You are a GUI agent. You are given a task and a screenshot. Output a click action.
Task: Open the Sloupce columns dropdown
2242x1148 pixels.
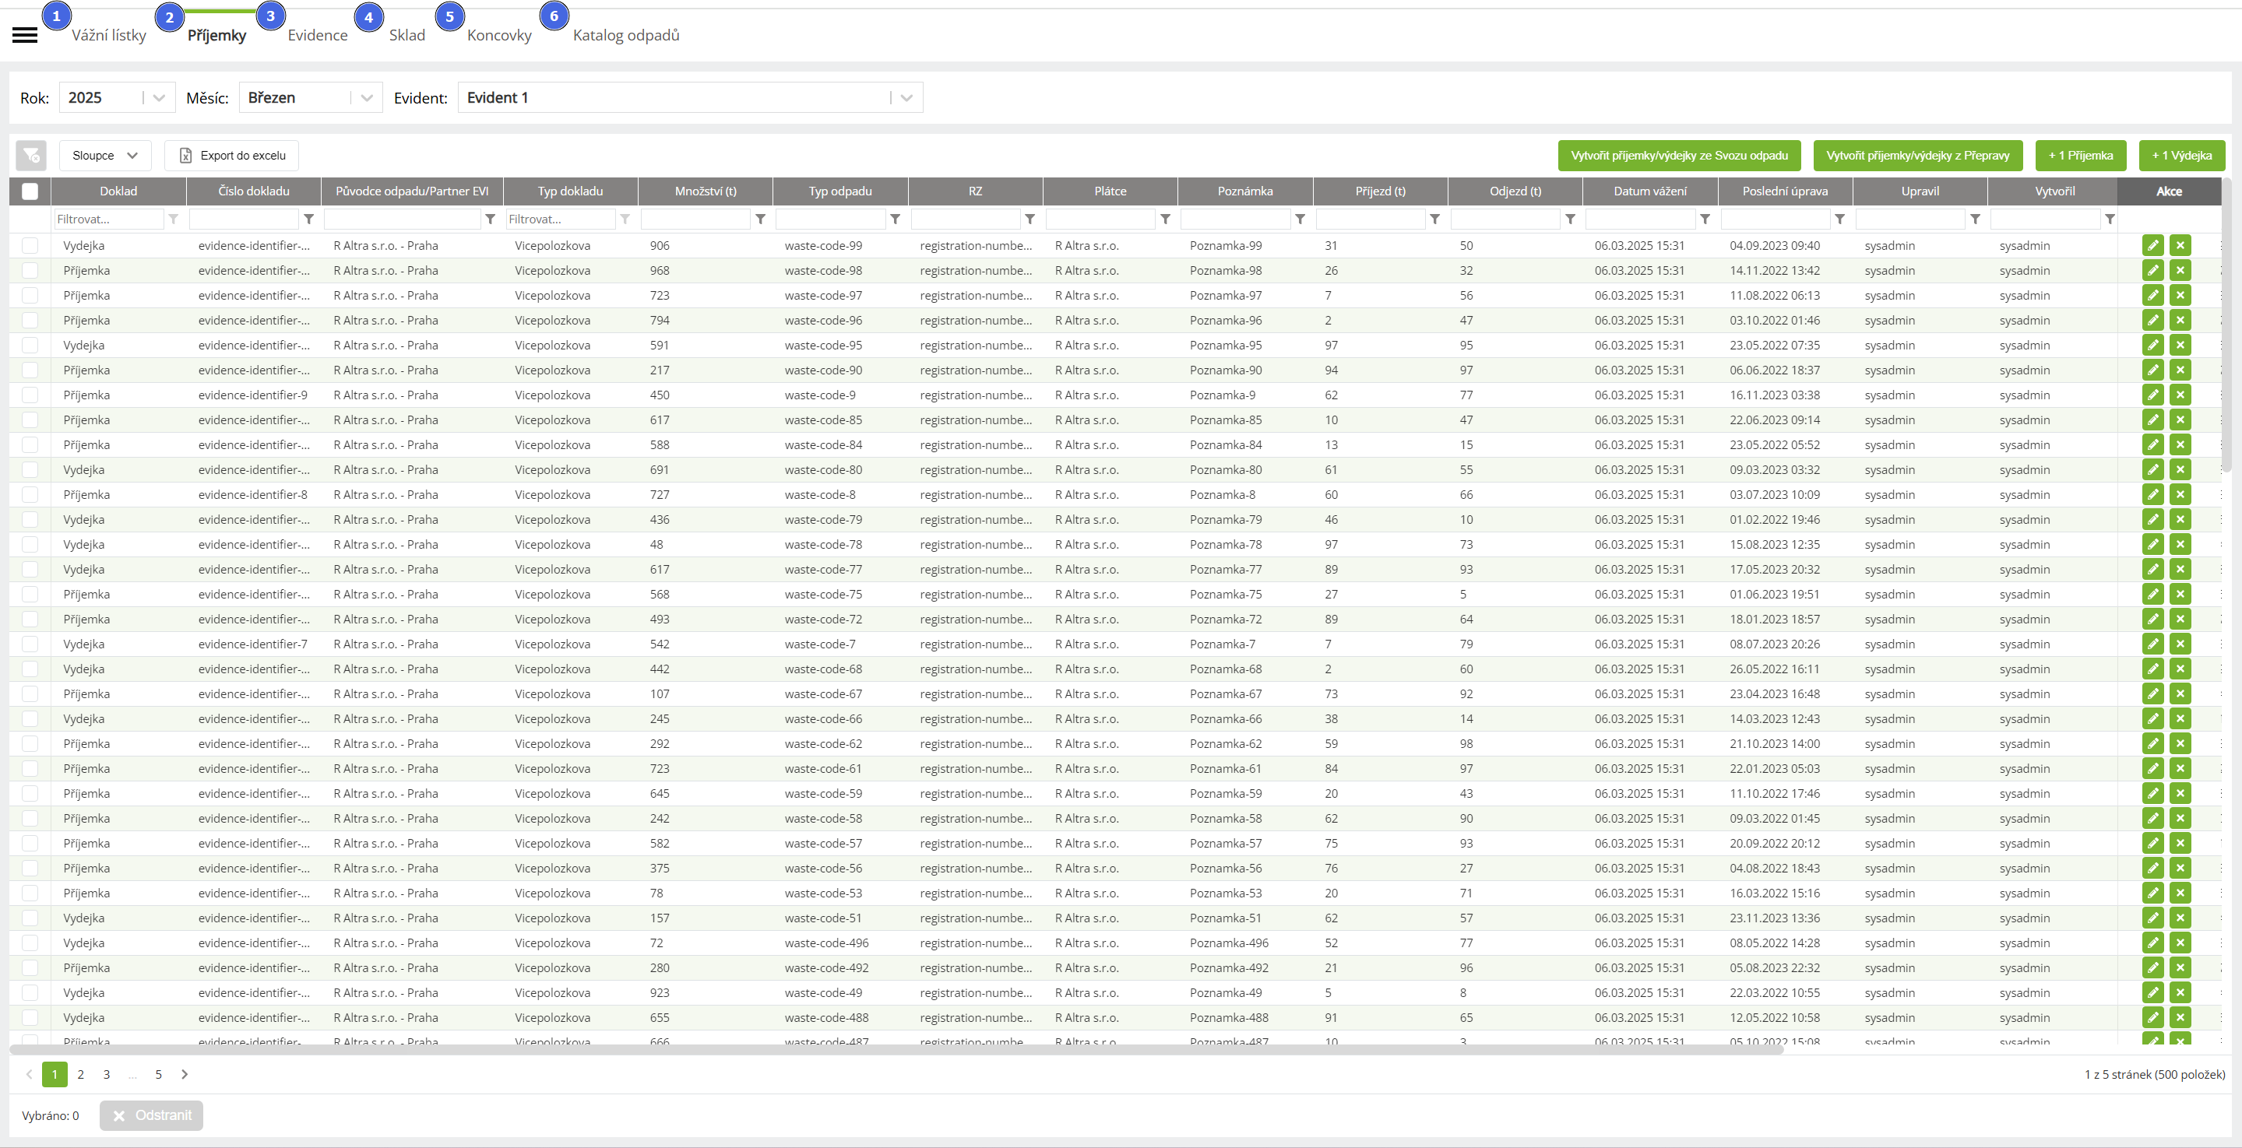(105, 156)
